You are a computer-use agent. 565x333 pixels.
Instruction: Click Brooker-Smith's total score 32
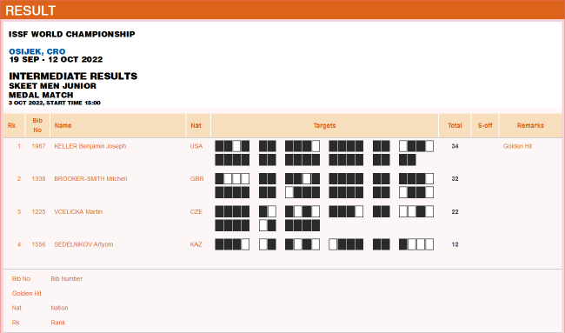[455, 179]
